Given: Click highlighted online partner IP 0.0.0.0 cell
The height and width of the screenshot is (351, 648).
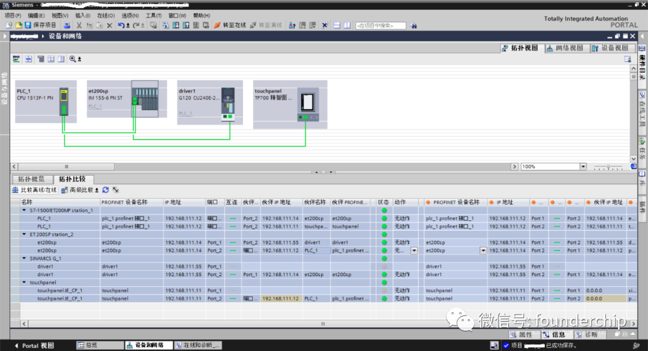Looking at the screenshot, I should click(605, 299).
